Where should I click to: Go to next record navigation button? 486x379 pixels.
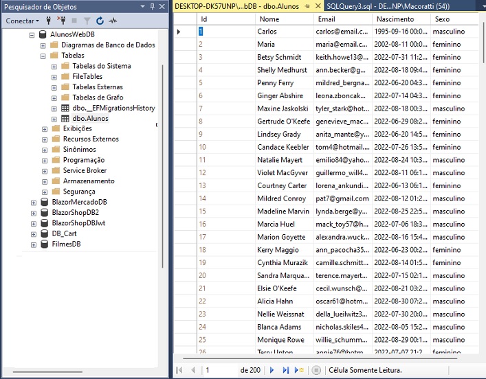[x=272, y=370]
